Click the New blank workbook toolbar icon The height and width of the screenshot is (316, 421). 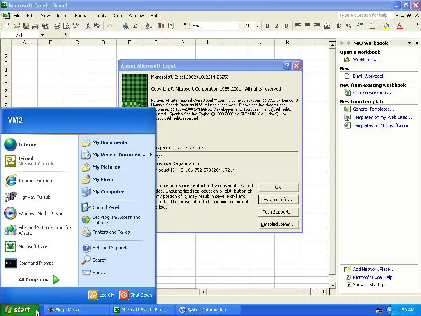coord(7,26)
